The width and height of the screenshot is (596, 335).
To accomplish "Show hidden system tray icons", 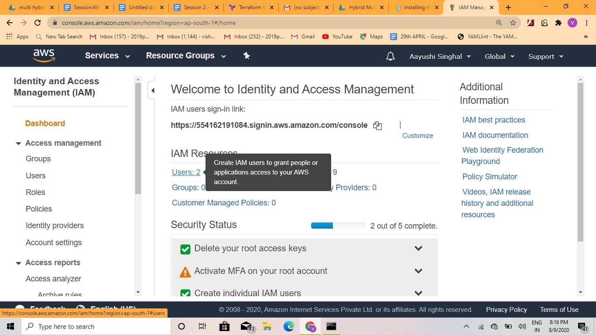I will [466, 326].
